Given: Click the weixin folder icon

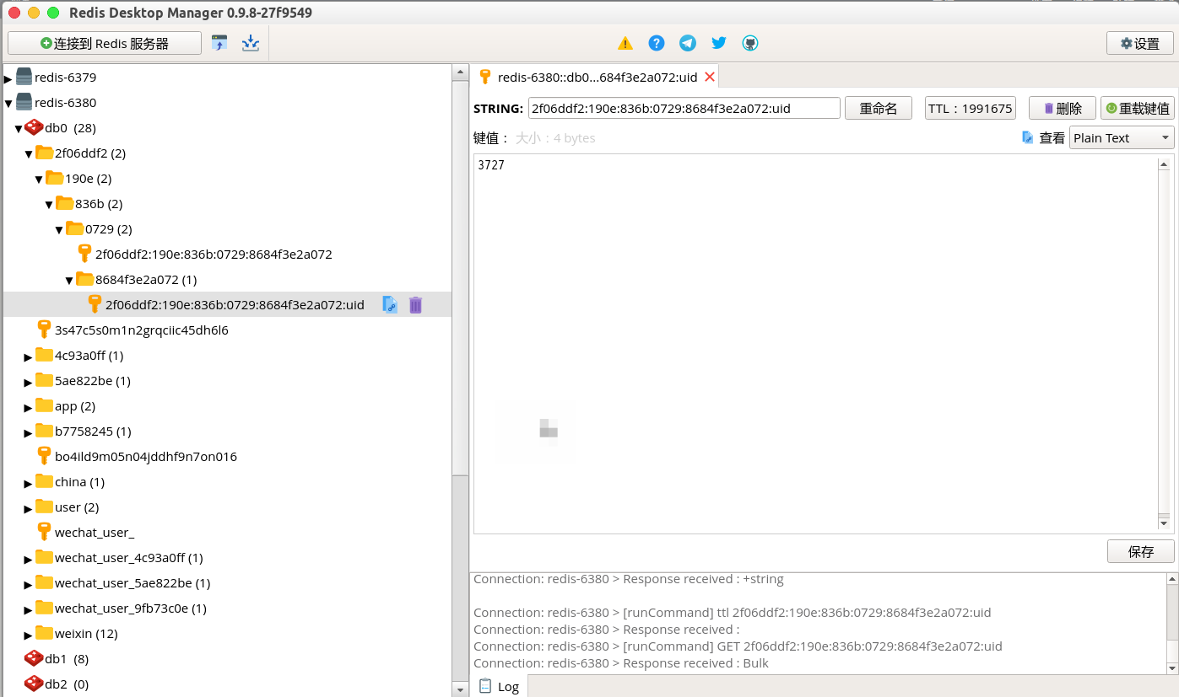Looking at the screenshot, I should point(44,632).
